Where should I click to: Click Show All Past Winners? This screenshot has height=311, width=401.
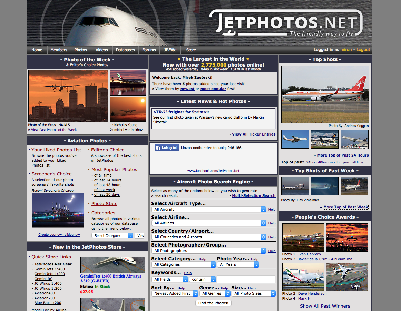325,306
